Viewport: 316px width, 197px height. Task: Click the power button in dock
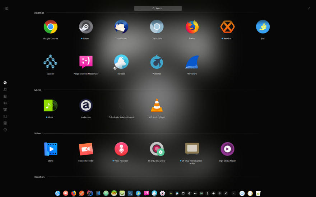(242, 193)
